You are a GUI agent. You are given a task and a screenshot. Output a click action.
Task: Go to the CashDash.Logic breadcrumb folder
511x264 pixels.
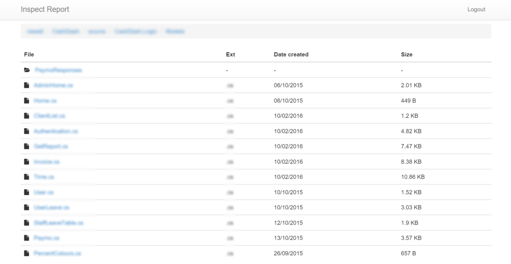[135, 31]
